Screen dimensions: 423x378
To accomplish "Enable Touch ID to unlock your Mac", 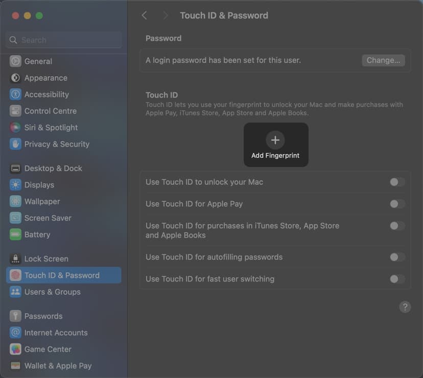I will point(397,182).
